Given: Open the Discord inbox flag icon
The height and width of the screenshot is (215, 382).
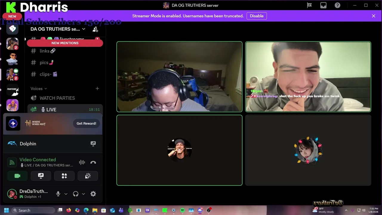Looking at the screenshot, I should coord(309,5).
